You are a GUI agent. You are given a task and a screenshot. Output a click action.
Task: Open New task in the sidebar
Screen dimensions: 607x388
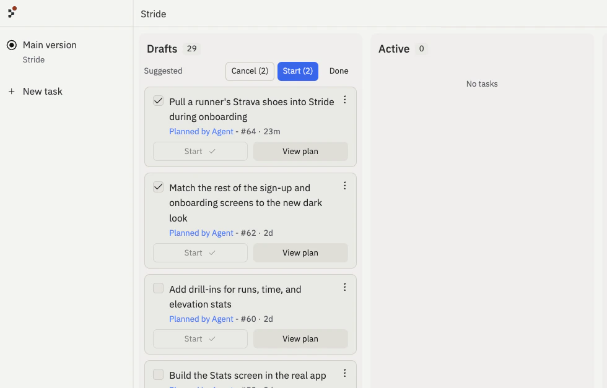43,92
